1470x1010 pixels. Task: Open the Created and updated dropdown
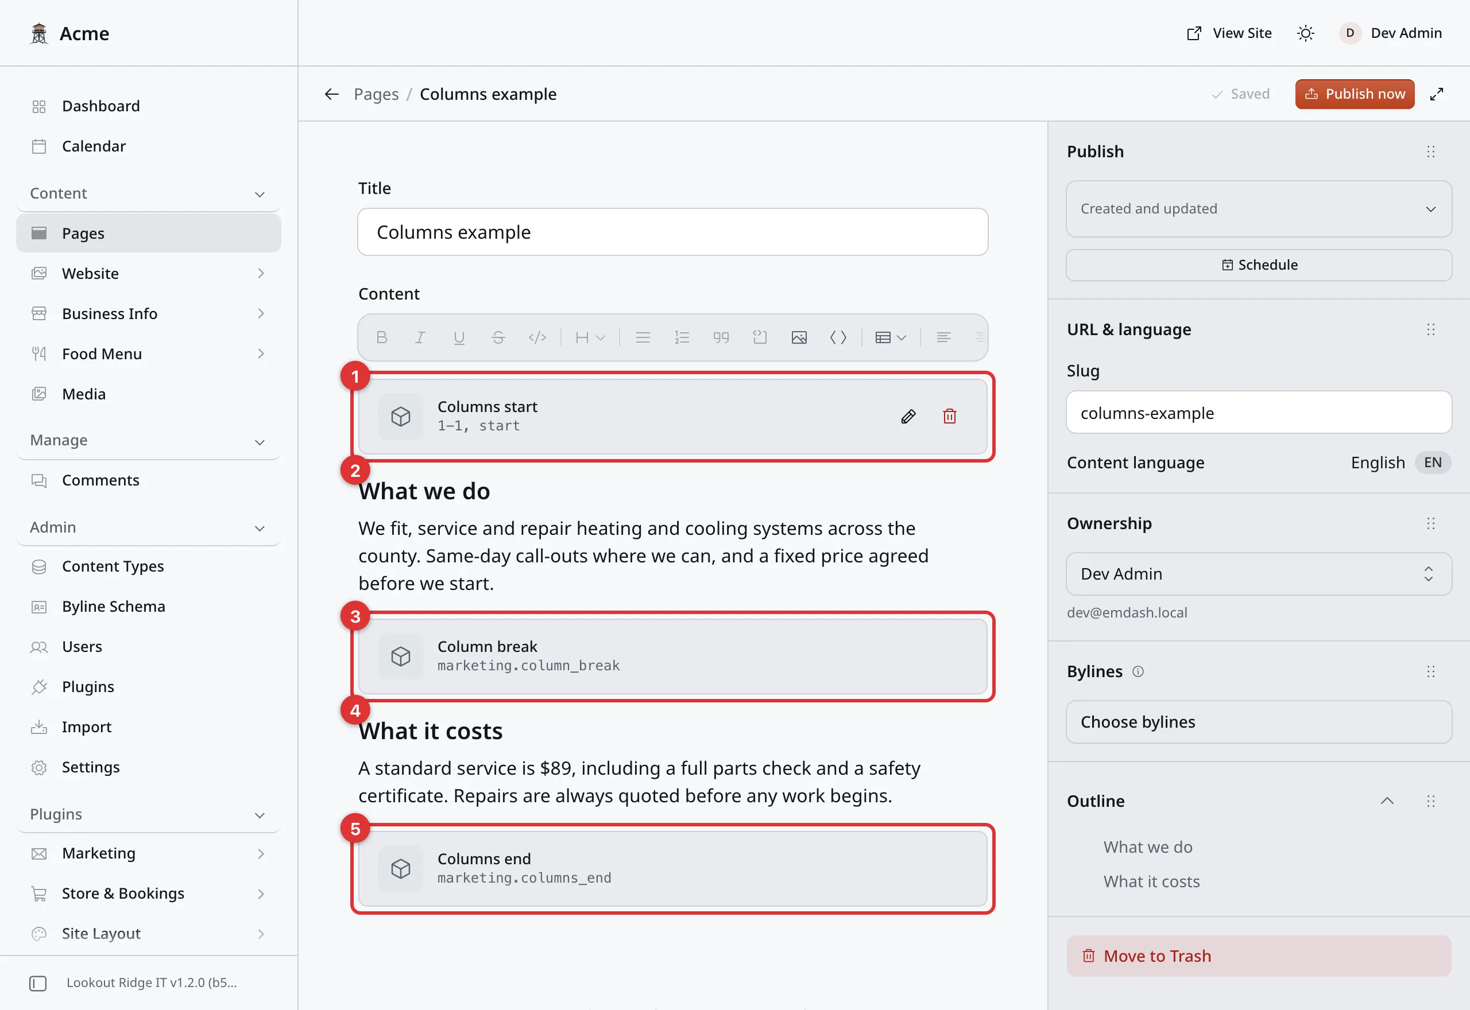[x=1259, y=209]
